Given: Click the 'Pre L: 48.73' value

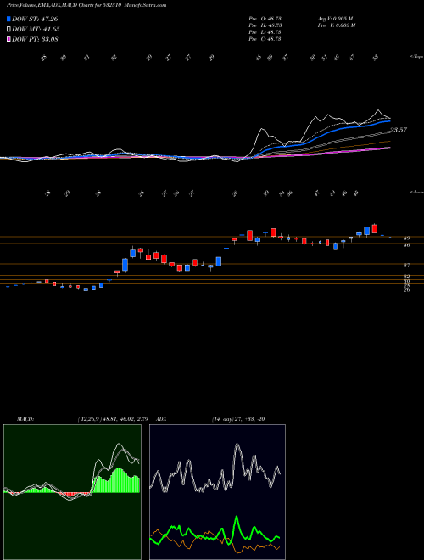Looking at the screenshot, I should [265, 32].
